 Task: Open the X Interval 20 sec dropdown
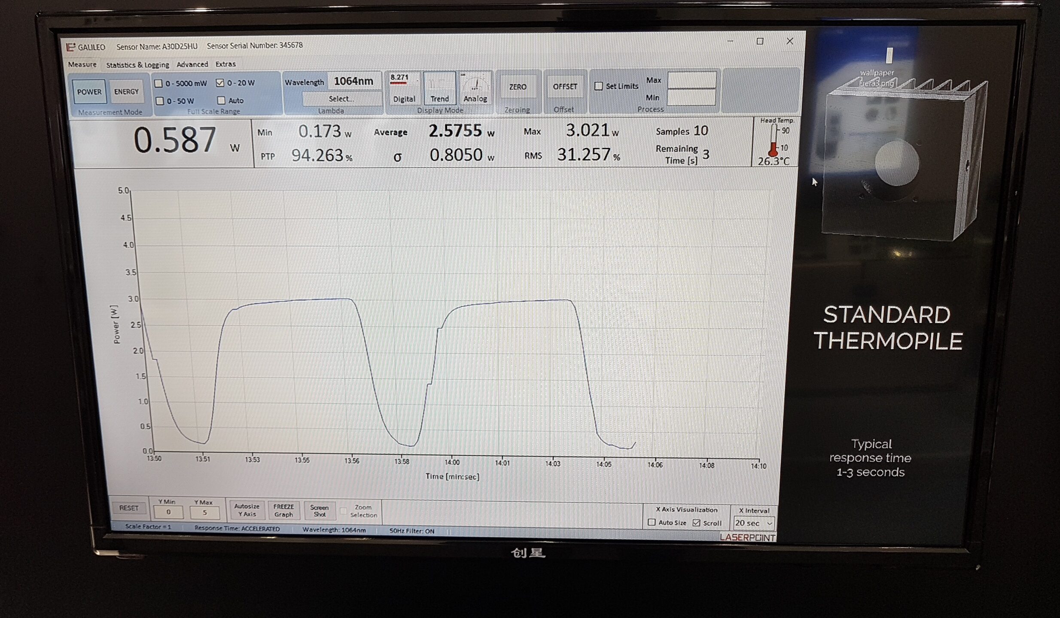point(754,523)
